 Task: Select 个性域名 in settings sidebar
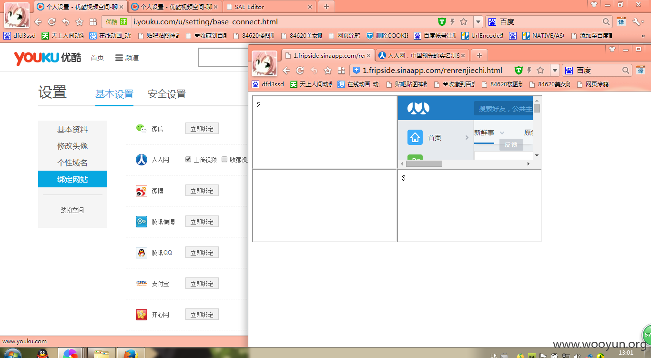tap(72, 163)
